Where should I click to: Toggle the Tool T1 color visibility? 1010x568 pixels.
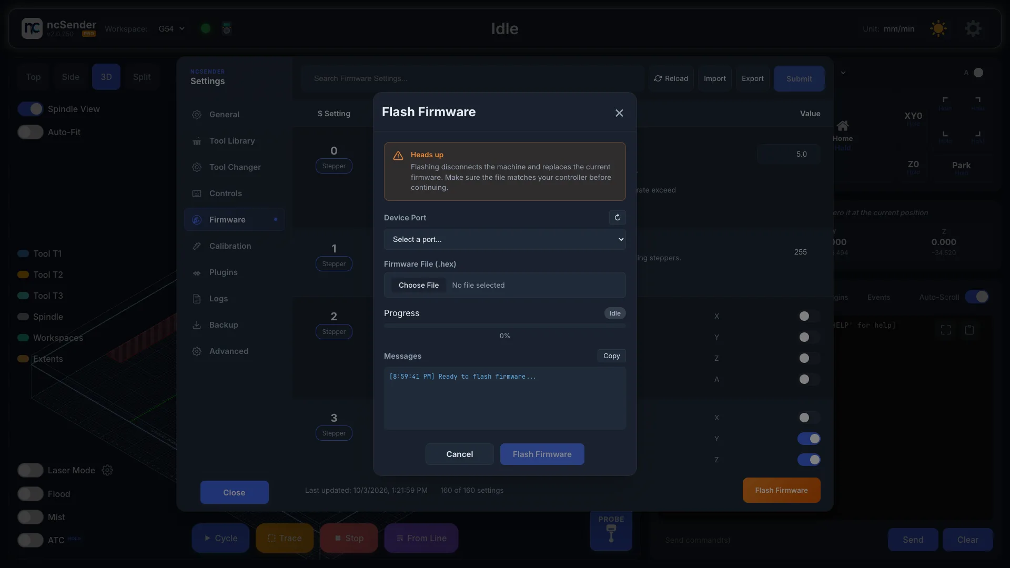tap(23, 253)
